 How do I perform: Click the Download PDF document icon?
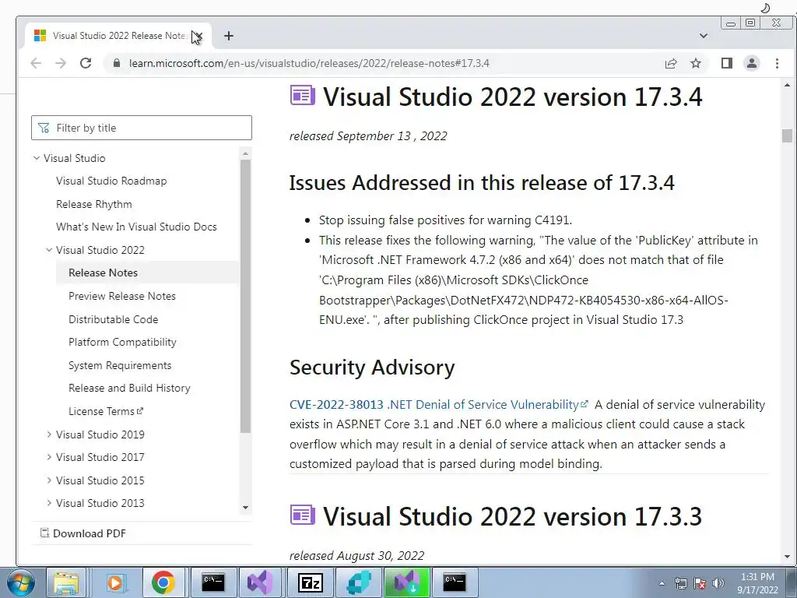click(x=44, y=533)
